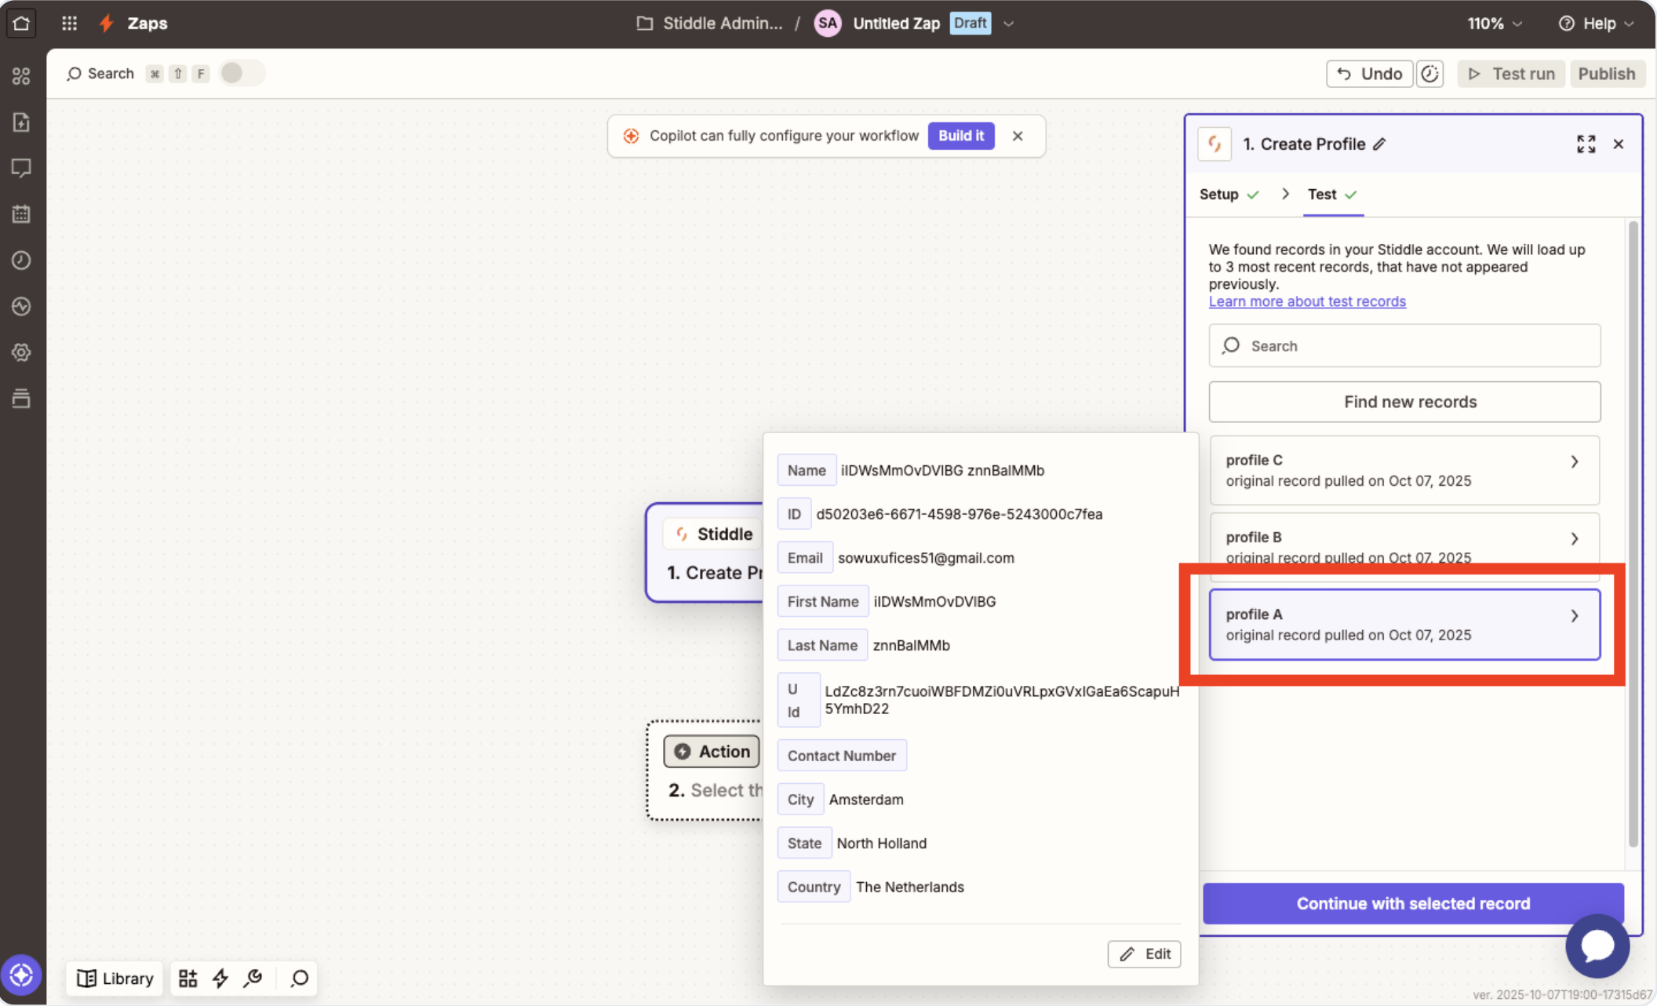Viewport: 1657px width, 1006px height.
Task: Select the Test tab
Action: 1323,194
